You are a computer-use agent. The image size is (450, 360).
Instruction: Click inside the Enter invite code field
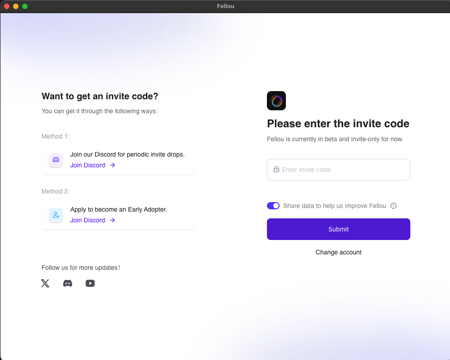[338, 169]
